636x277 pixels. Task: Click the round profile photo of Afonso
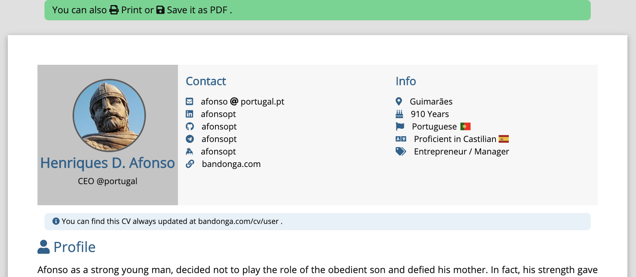[x=109, y=115]
